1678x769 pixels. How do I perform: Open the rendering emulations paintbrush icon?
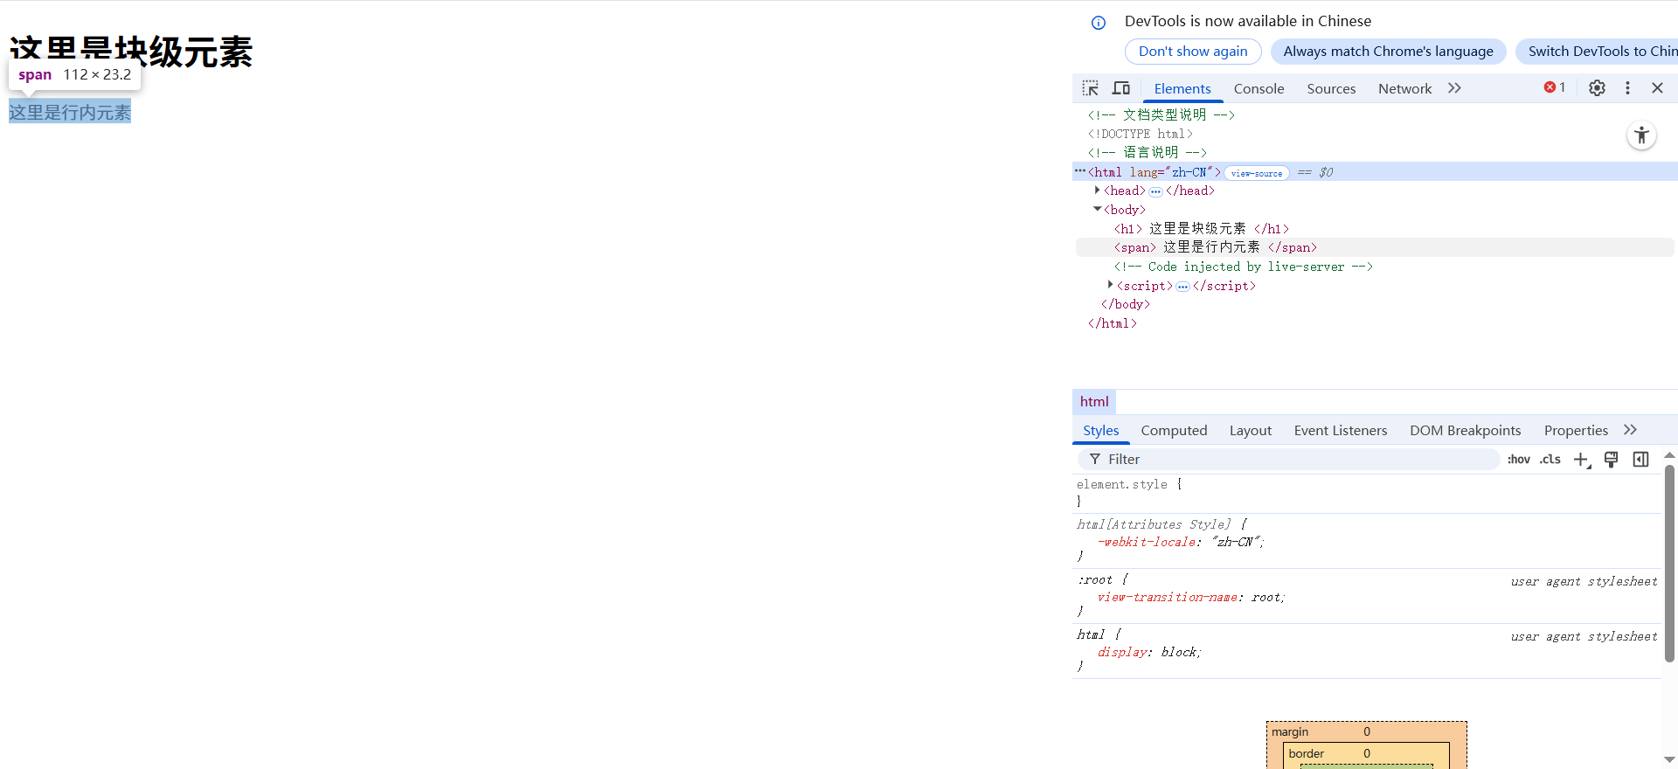1612,460
